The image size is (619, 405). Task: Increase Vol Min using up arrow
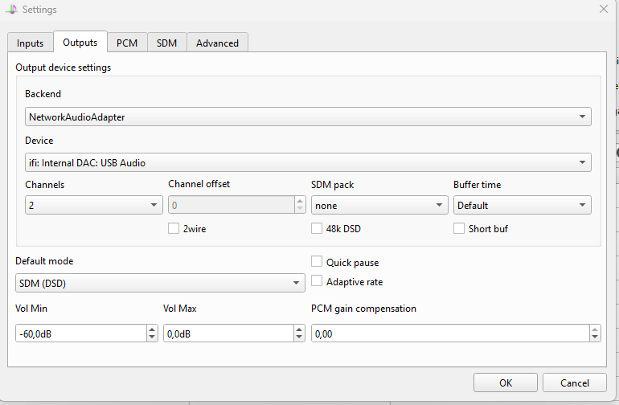coord(152,329)
